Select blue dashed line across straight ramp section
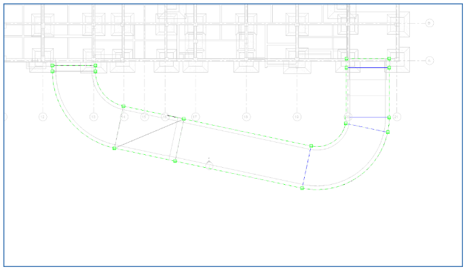This screenshot has height=269, width=467. point(307,167)
